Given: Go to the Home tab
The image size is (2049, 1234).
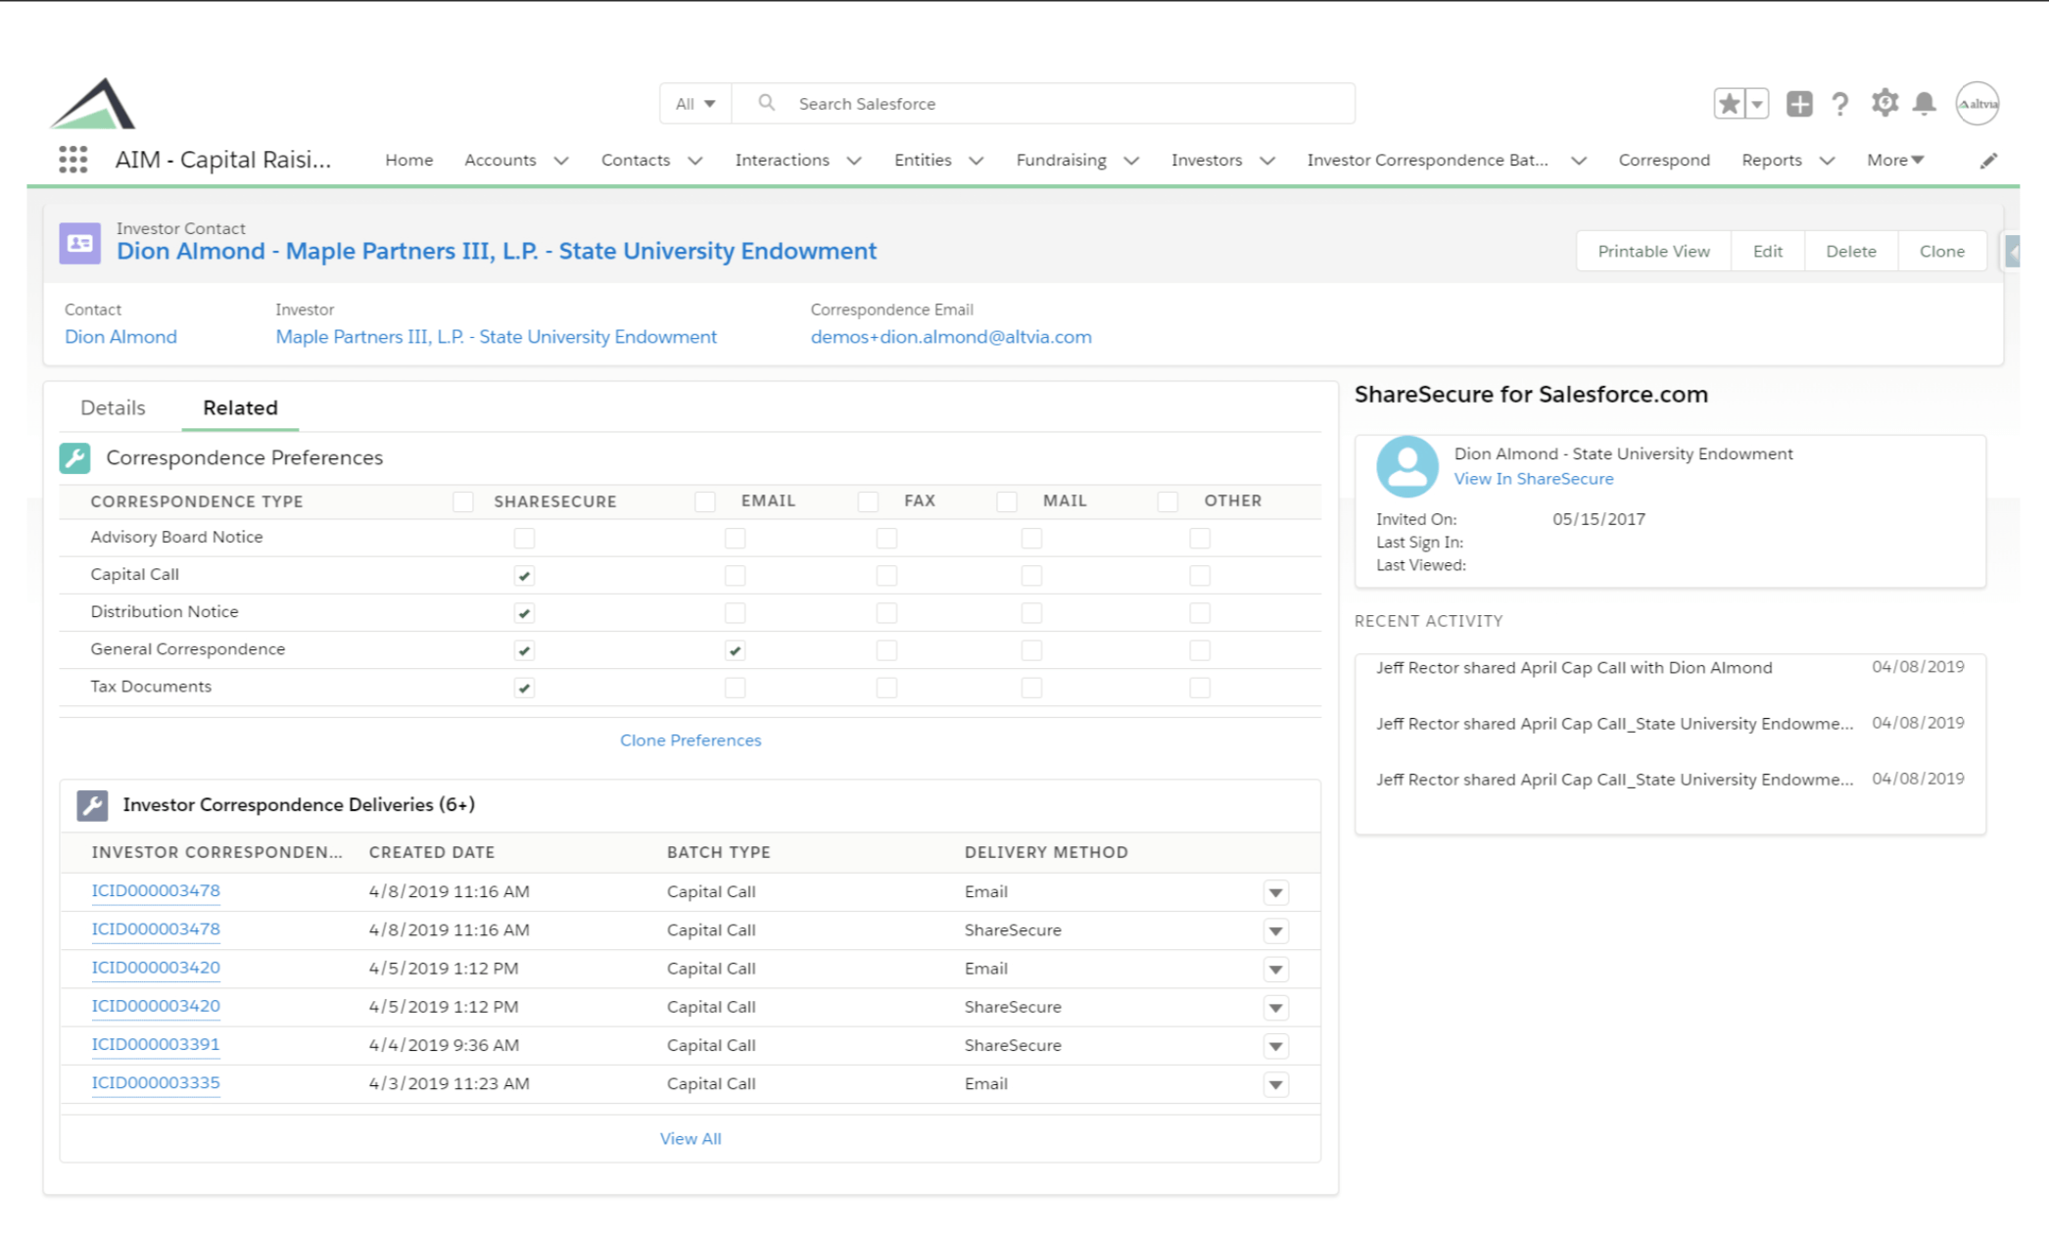Looking at the screenshot, I should 408,160.
